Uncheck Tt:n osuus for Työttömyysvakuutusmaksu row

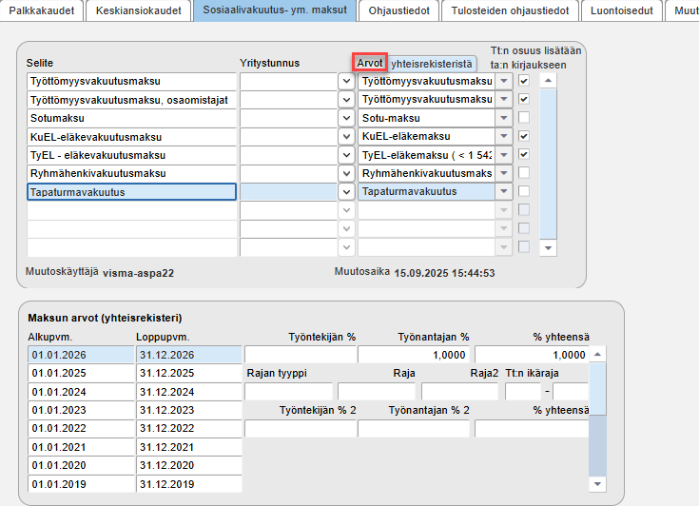pos(524,81)
